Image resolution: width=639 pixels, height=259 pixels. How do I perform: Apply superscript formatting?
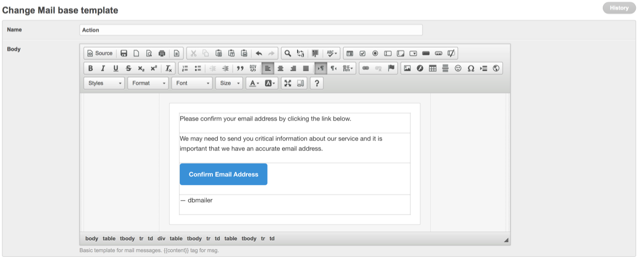154,68
